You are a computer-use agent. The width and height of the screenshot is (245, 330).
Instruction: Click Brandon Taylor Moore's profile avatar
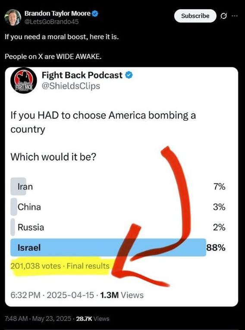tap(13, 17)
